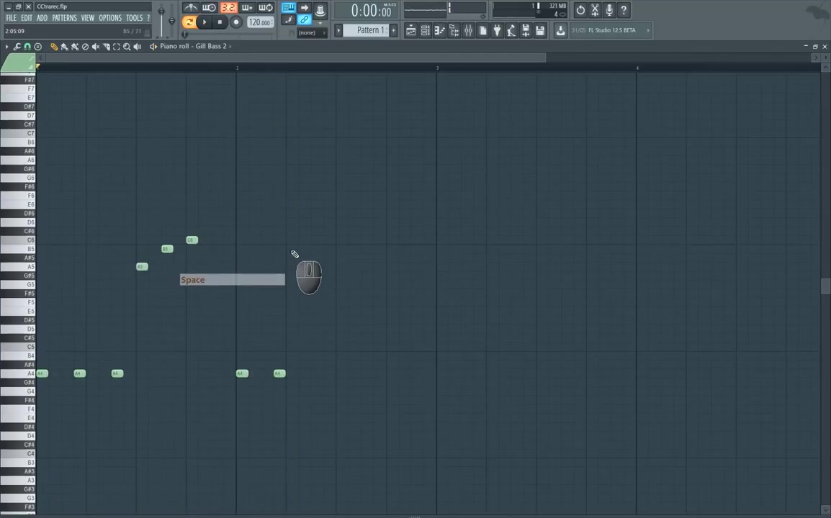The height and width of the screenshot is (518, 831).
Task: Select the Paint brush tool
Action: tap(64, 46)
